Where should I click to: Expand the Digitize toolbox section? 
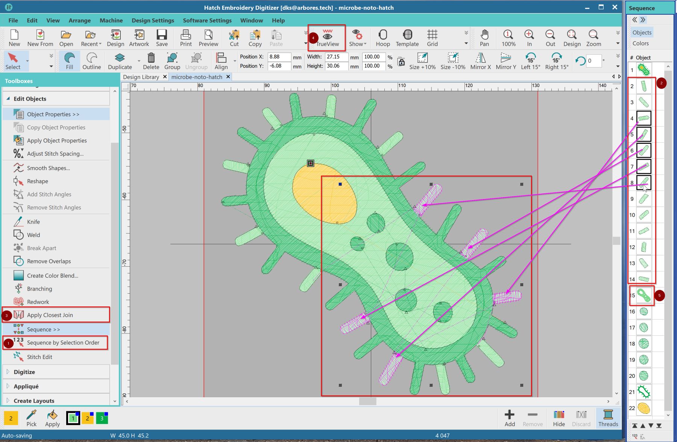[x=8, y=372]
